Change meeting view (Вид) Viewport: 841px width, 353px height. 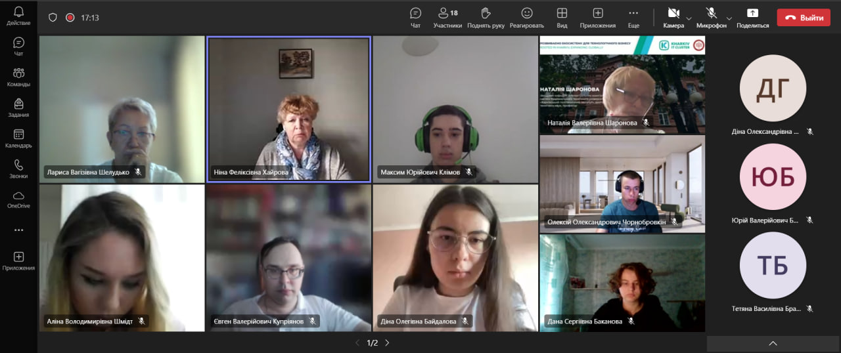coord(562,18)
